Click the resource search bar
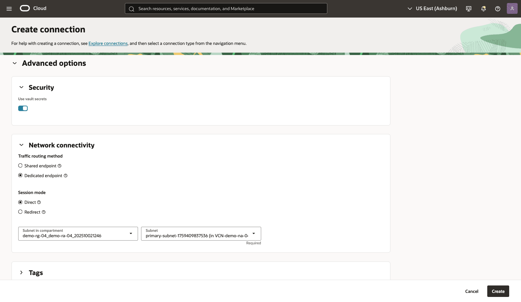 226,8
